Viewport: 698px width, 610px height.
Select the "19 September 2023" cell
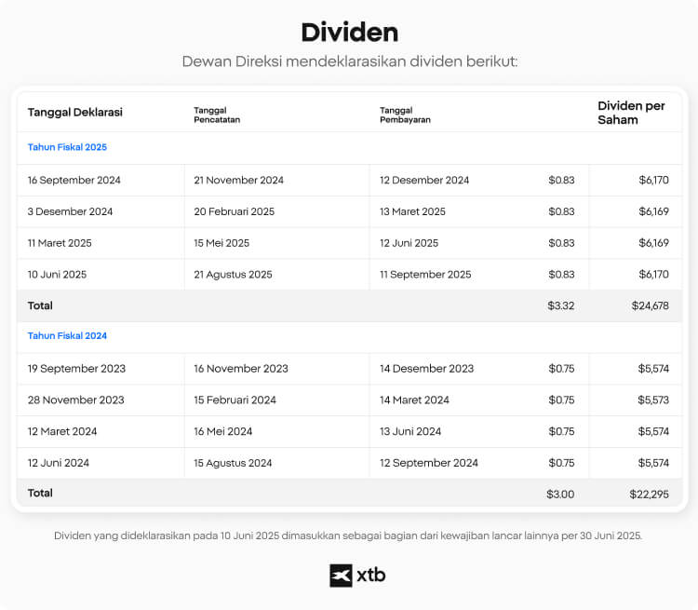point(76,369)
